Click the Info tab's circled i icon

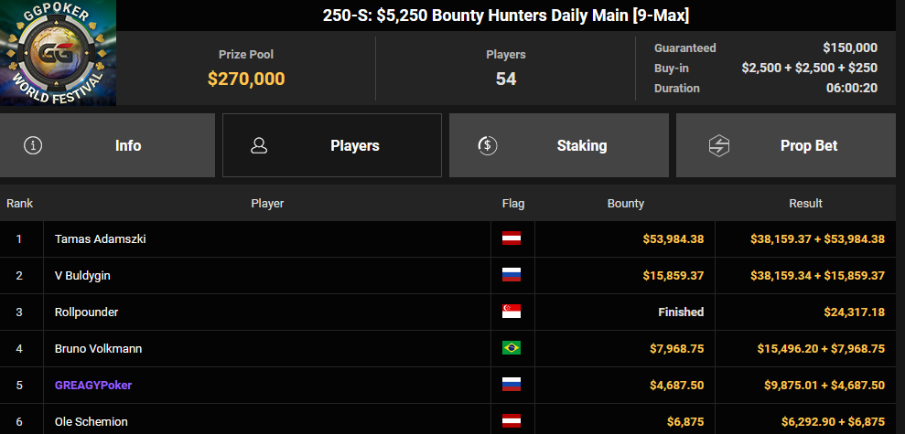click(x=33, y=146)
